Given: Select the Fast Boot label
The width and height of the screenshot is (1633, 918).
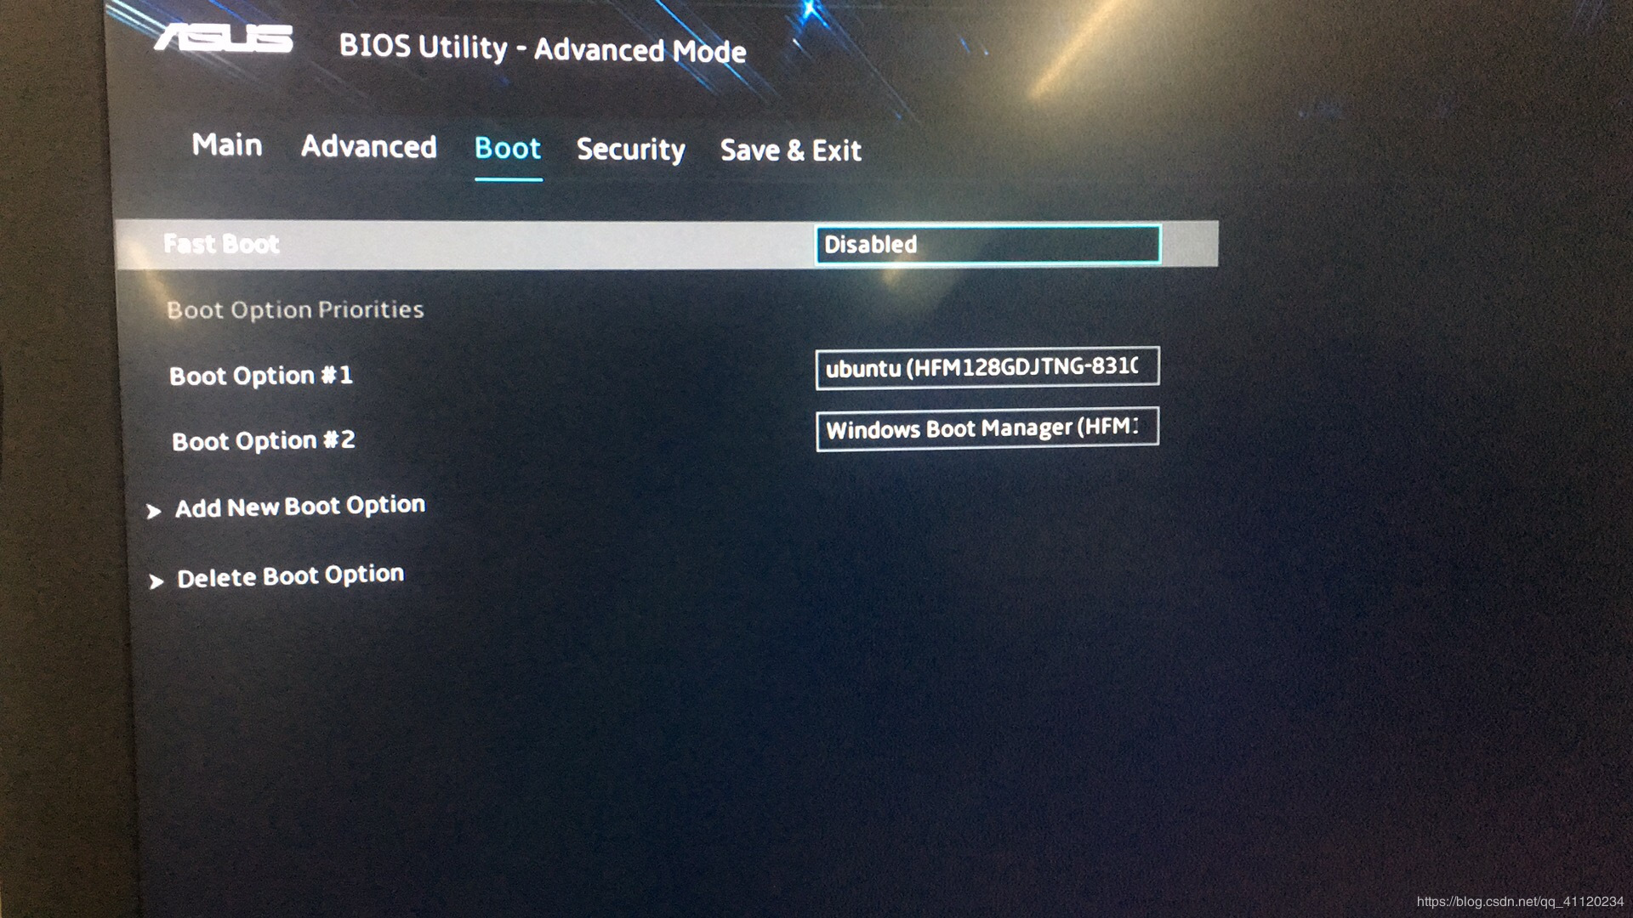Looking at the screenshot, I should tap(221, 244).
